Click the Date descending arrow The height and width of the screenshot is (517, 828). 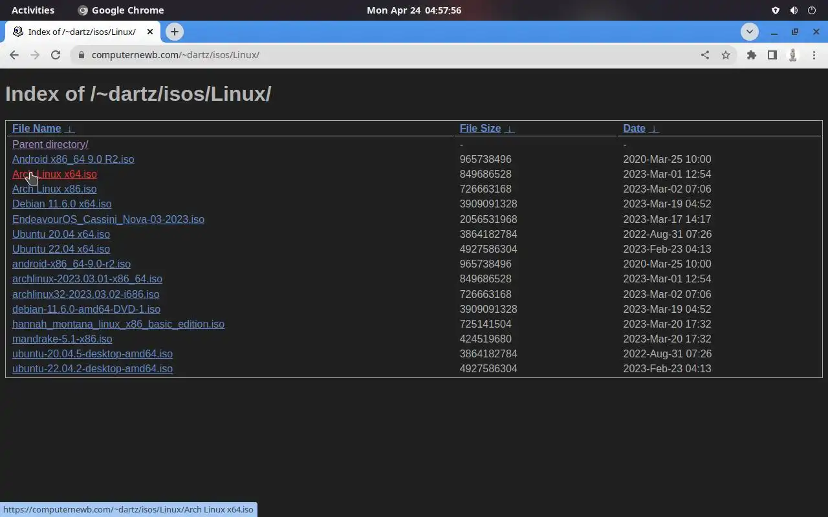(x=654, y=129)
